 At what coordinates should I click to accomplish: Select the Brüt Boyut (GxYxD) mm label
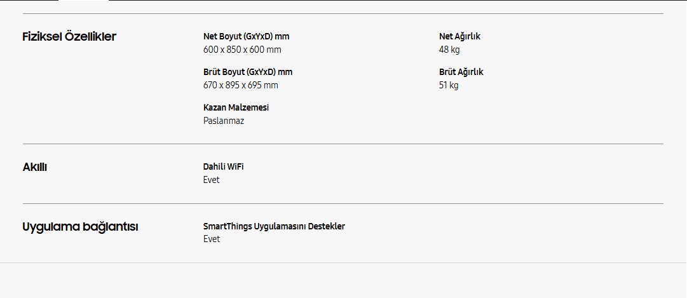(x=248, y=72)
